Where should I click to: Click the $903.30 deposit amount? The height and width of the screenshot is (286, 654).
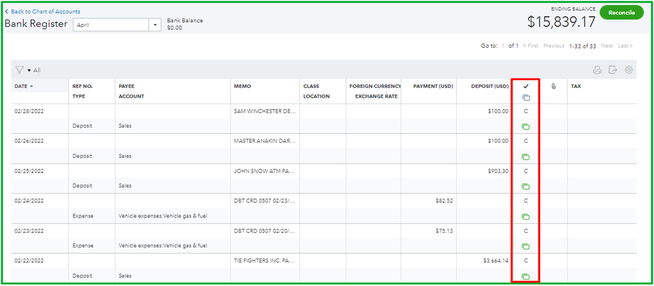[x=499, y=171]
